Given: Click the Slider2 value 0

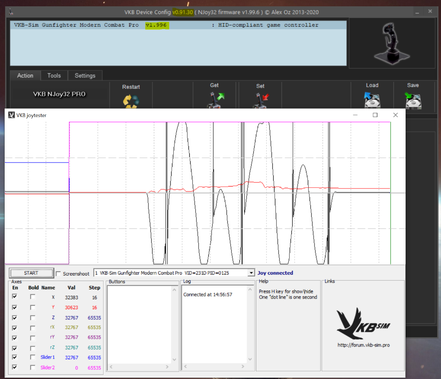Looking at the screenshot, I should point(76,368).
